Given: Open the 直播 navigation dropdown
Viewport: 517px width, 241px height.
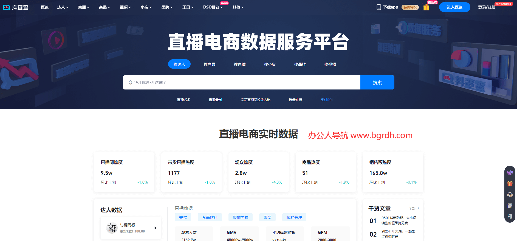Looking at the screenshot, I should pos(83,7).
